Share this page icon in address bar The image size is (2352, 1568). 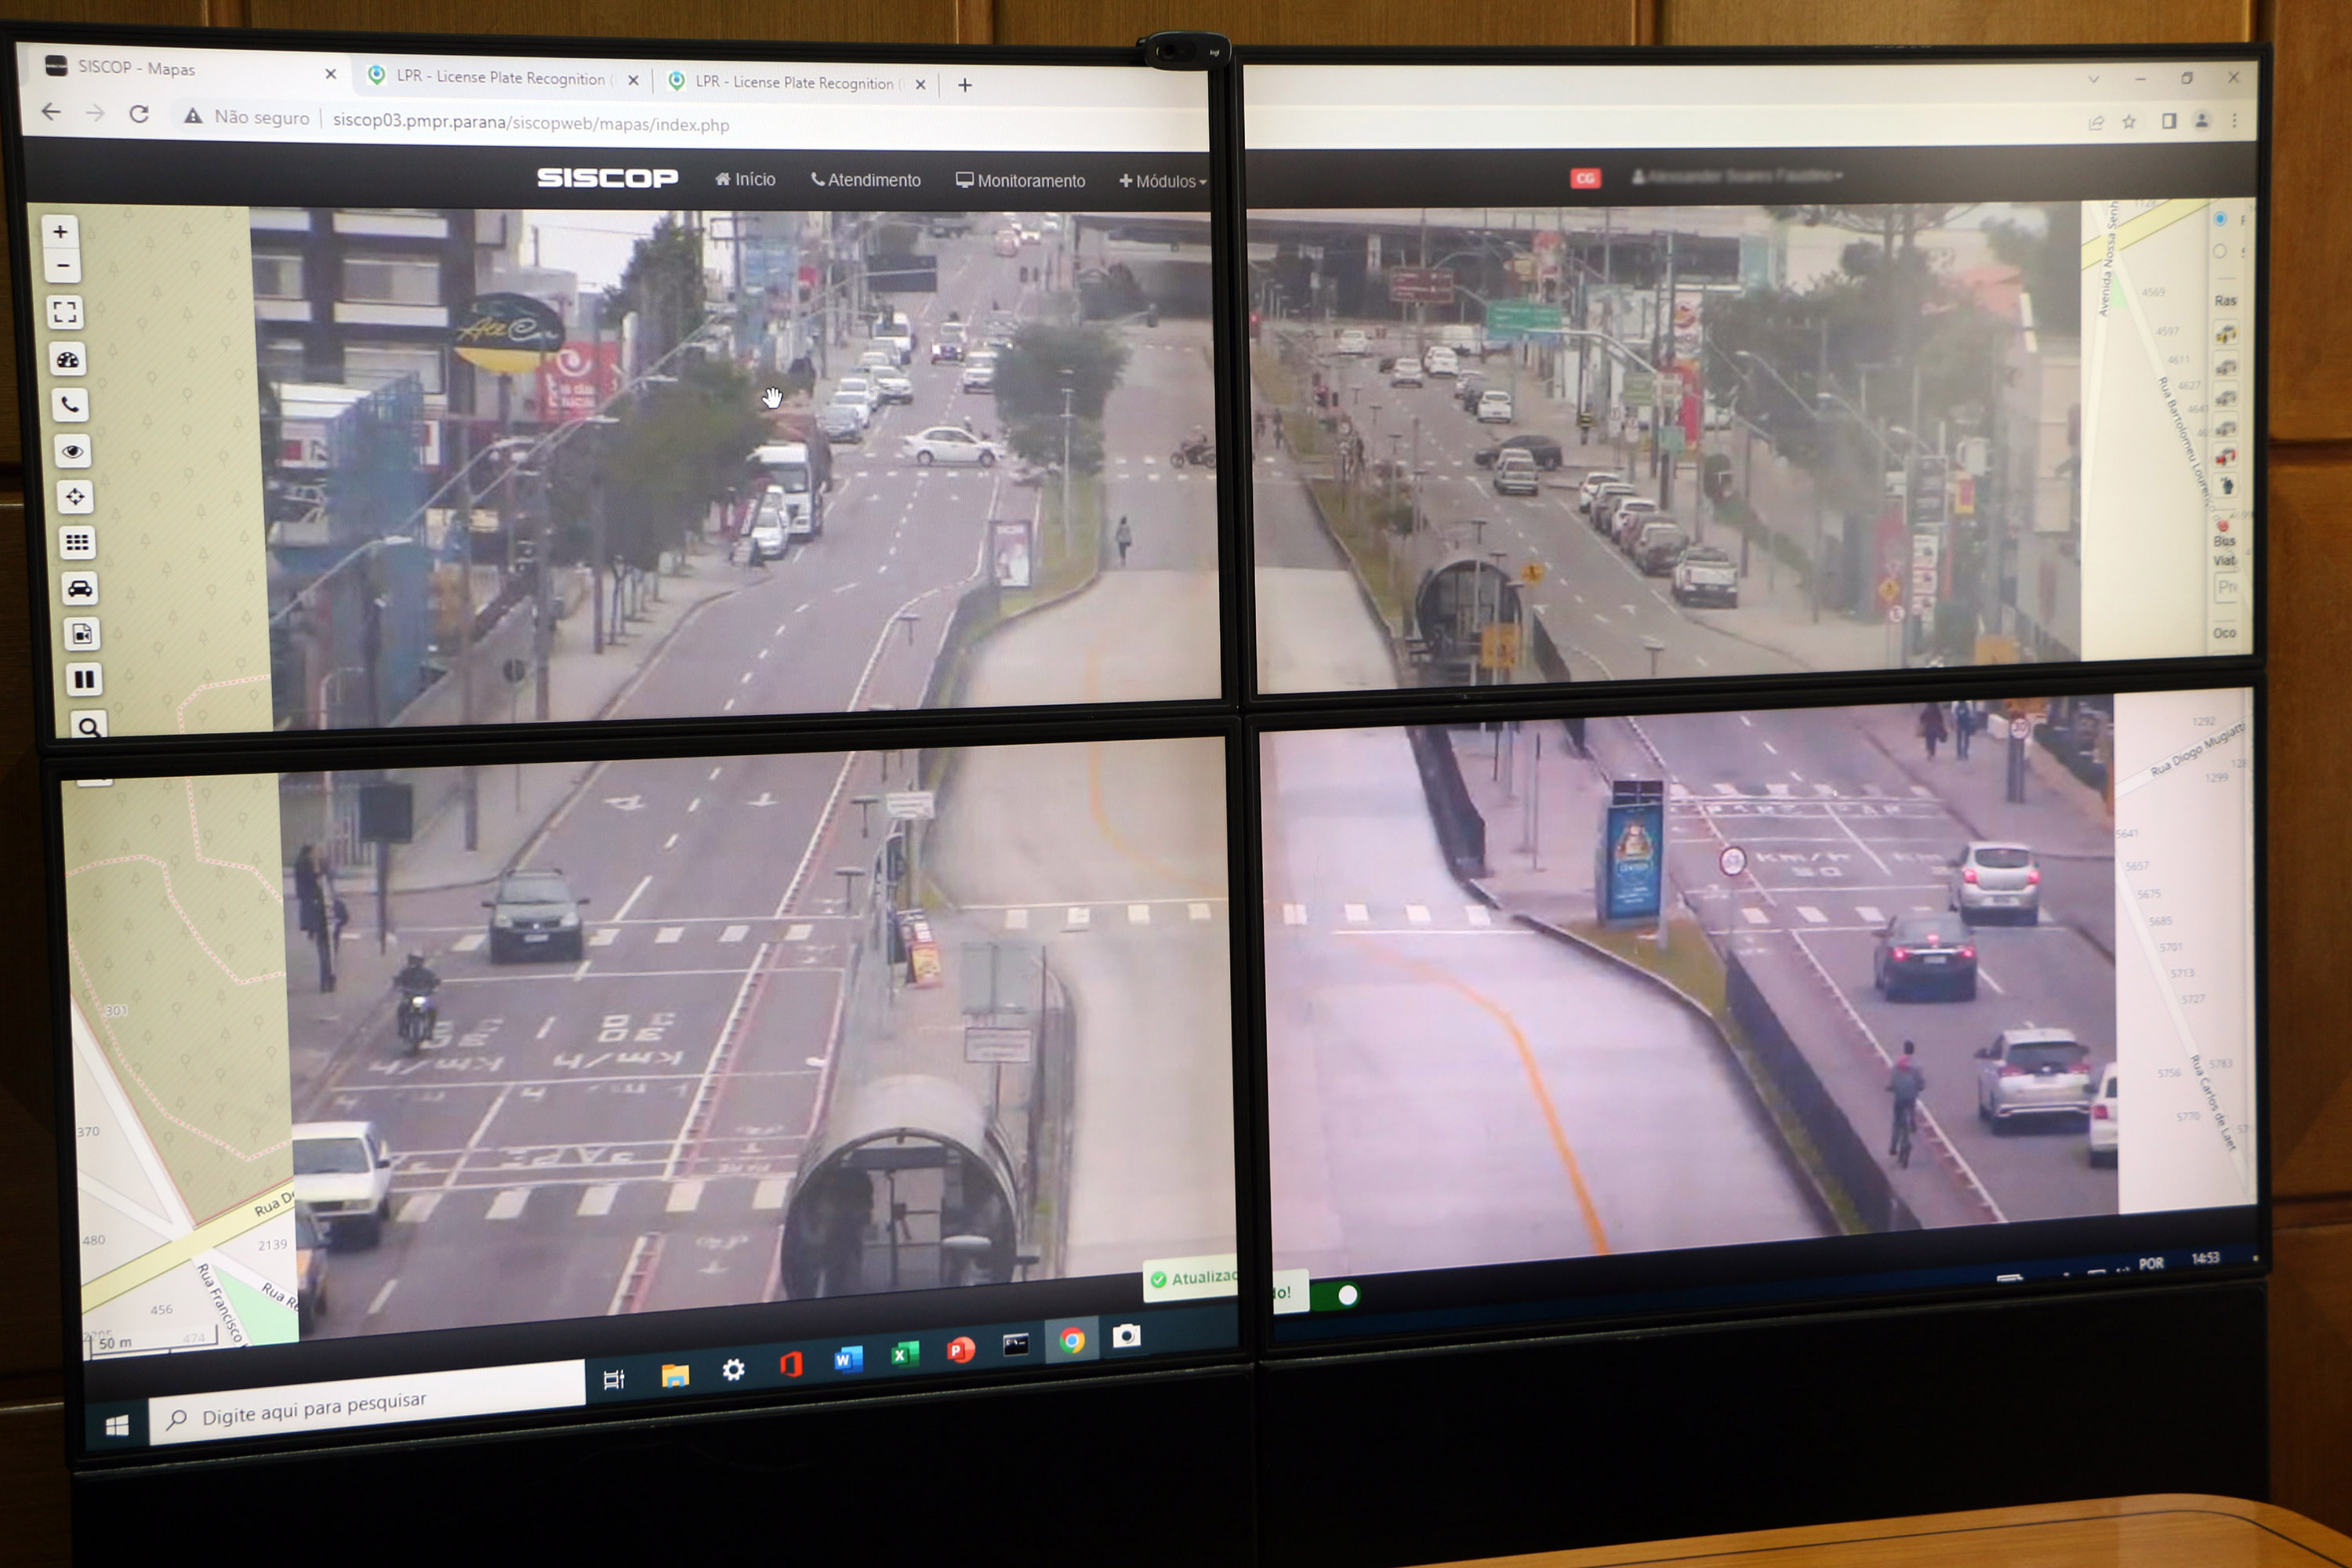click(2096, 122)
